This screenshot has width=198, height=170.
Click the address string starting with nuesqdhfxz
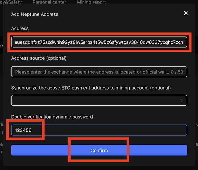[x=99, y=42]
